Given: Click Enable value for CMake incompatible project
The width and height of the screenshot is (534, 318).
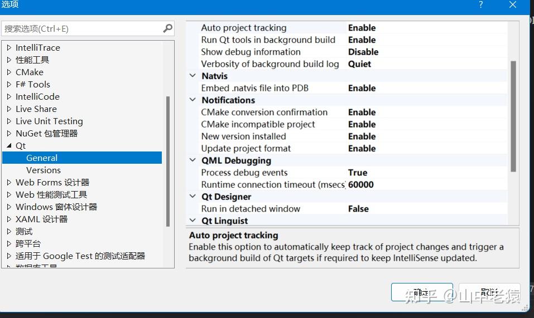Looking at the screenshot, I should 362,124.
